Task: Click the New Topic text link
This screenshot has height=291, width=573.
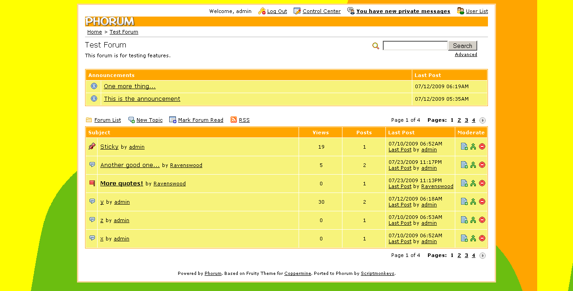Action: tap(150, 120)
